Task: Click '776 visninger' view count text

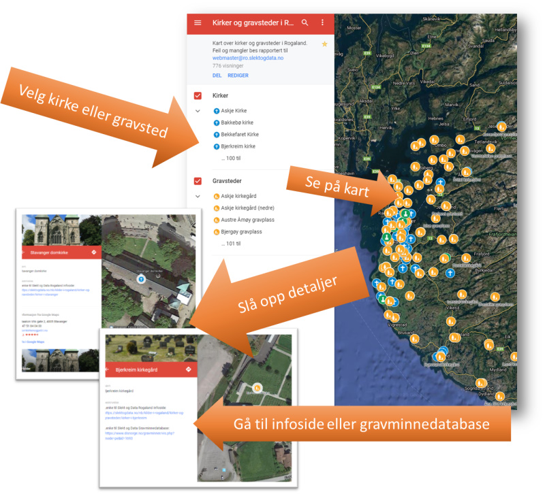Action: click(x=228, y=65)
